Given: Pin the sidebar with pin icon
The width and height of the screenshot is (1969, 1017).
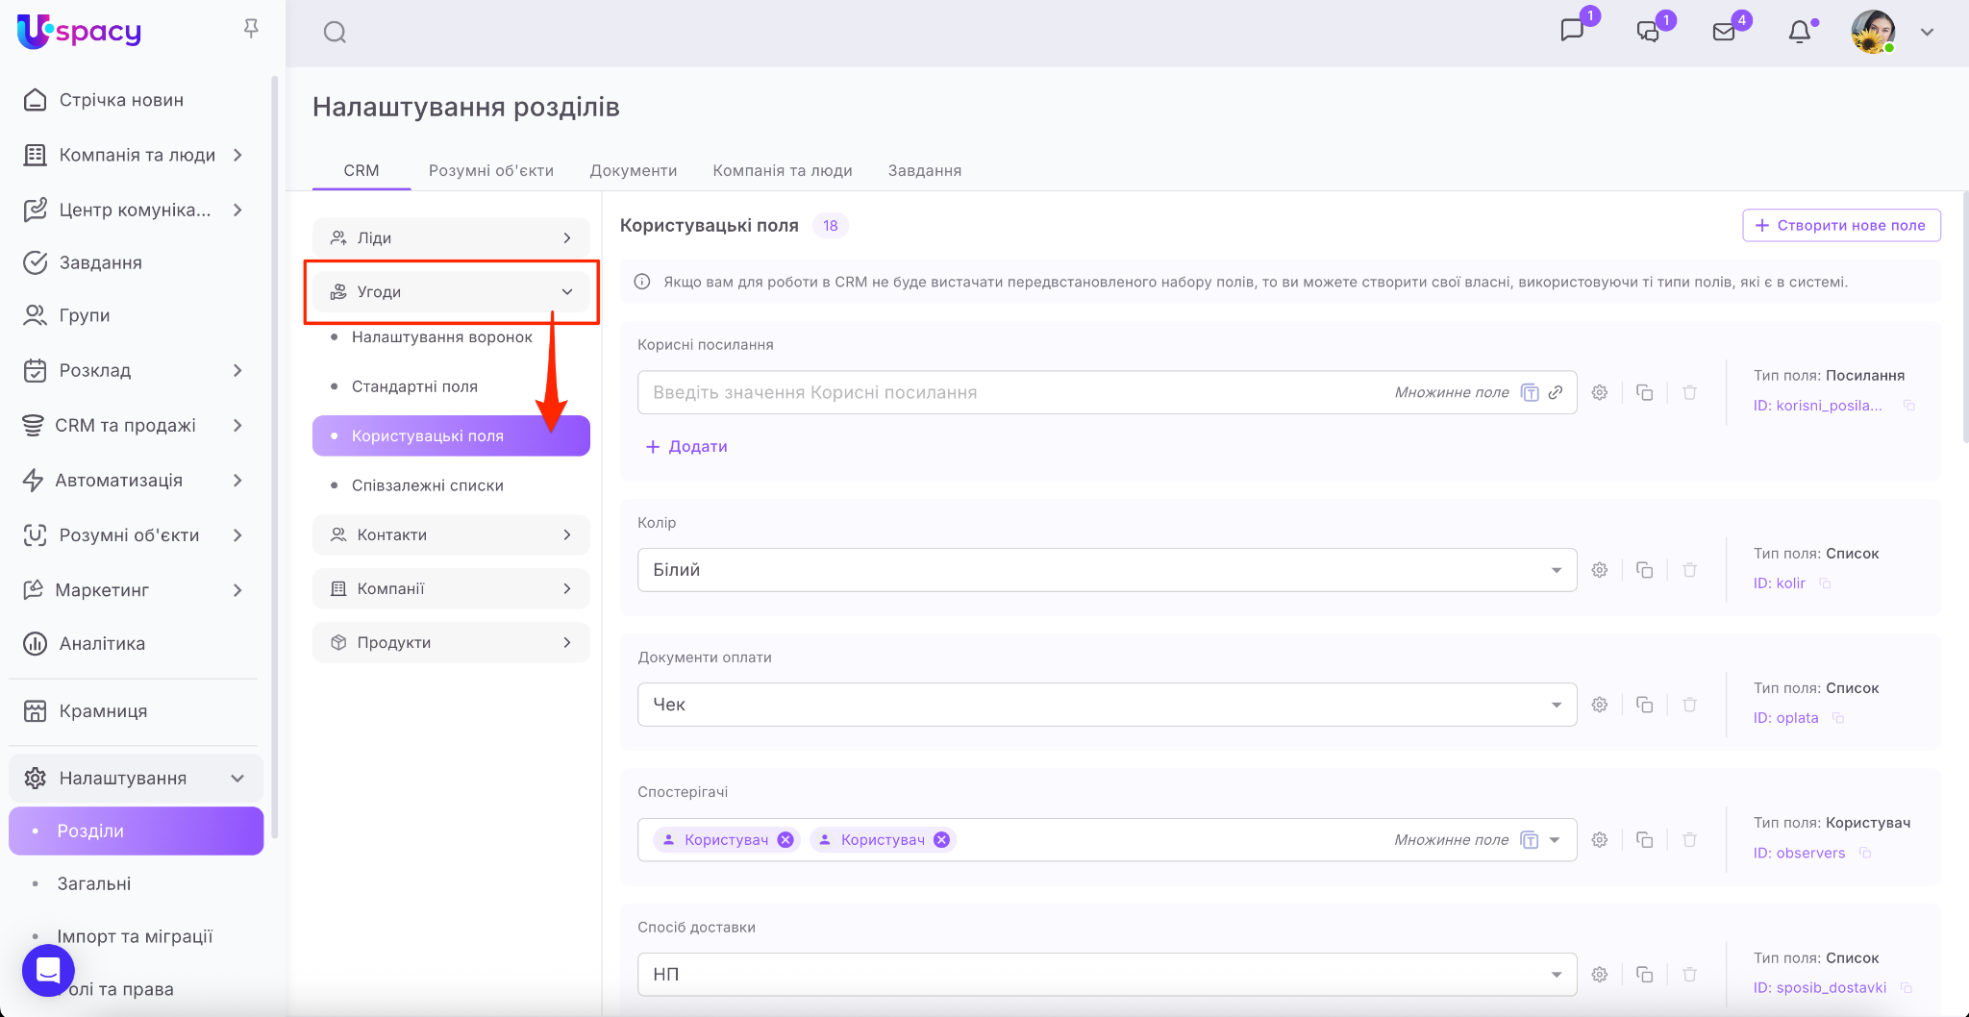Looking at the screenshot, I should 251,29.
